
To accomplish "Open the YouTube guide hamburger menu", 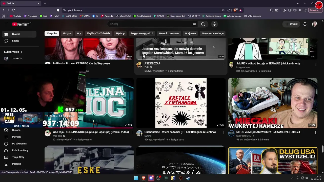I will [x=6, y=24].
